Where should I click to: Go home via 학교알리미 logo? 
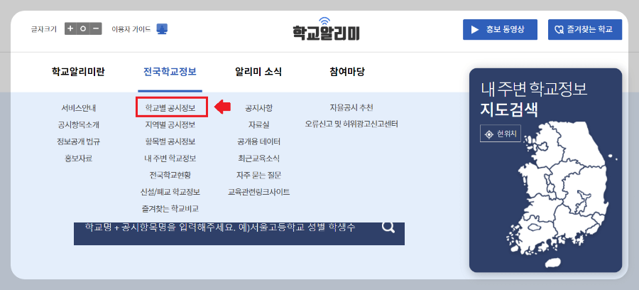326,29
